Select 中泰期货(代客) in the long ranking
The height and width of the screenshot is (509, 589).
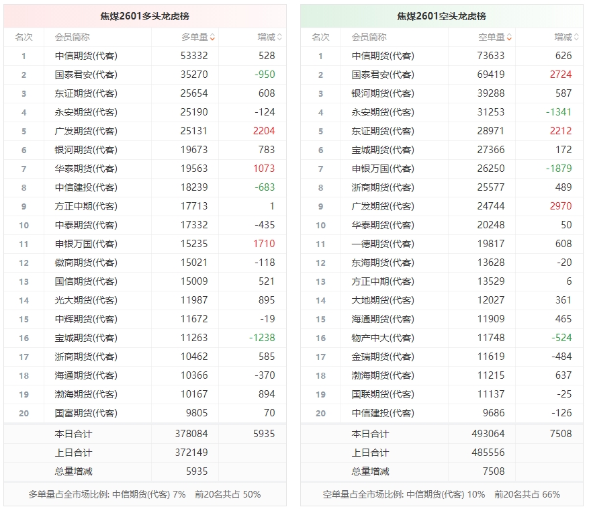pyautogui.click(x=86, y=225)
